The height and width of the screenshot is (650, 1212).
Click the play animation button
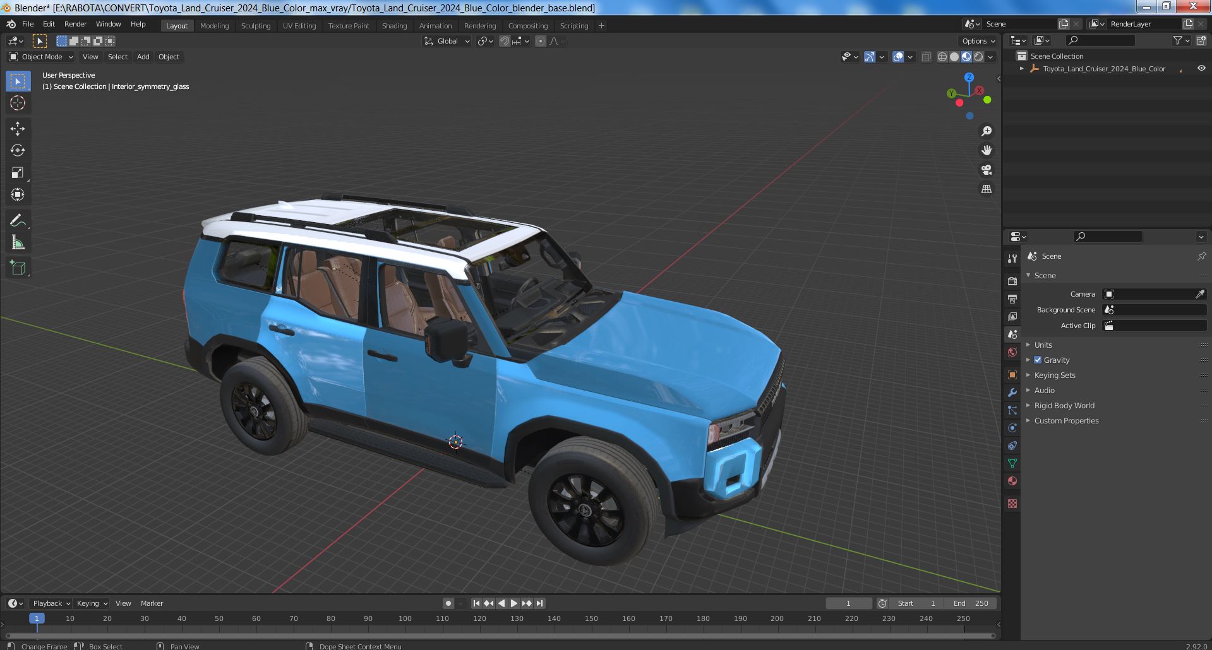tap(514, 603)
